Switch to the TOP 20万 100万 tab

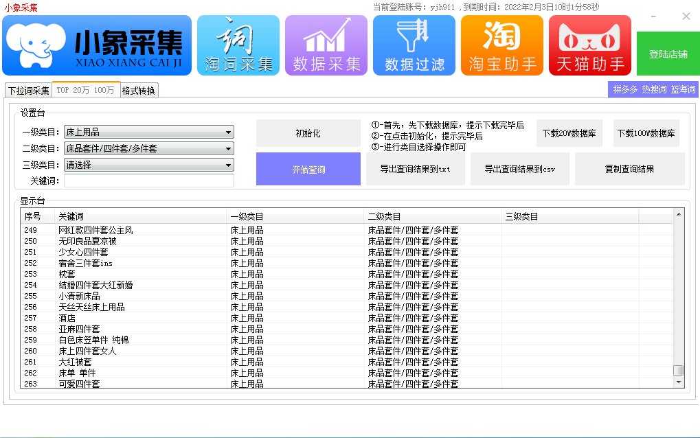(x=86, y=90)
